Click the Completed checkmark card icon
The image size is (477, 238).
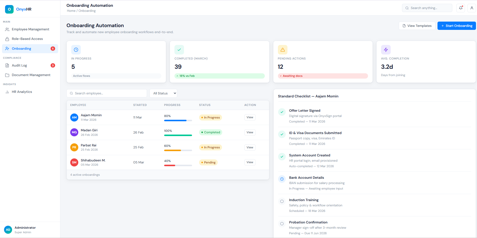click(x=179, y=50)
